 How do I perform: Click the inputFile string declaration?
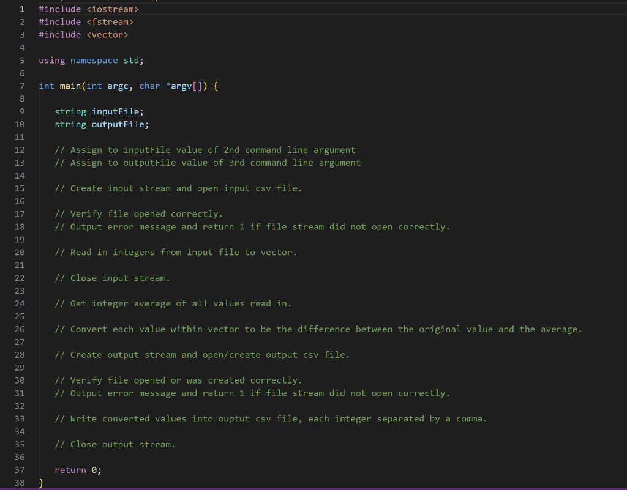(98, 111)
